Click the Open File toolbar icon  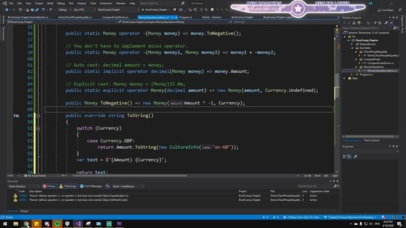(x=27, y=10)
